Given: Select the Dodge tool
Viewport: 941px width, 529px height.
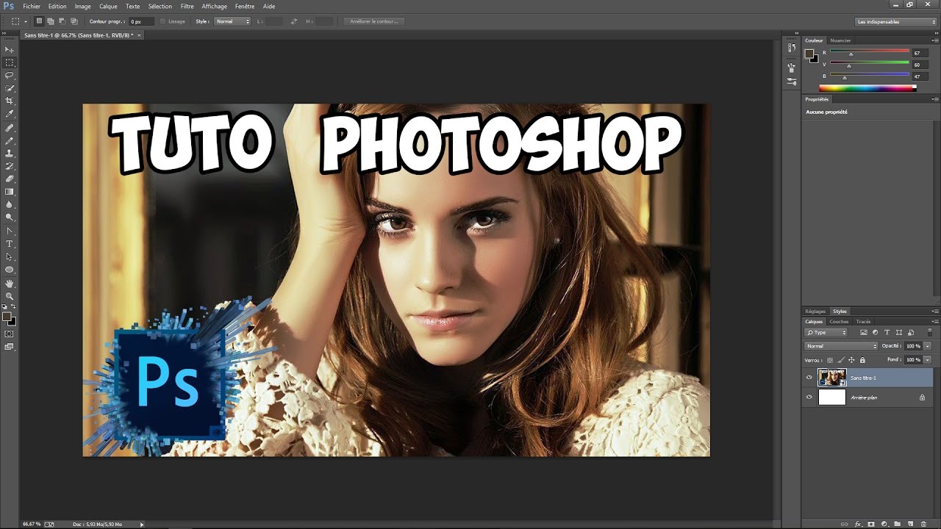Looking at the screenshot, I should pyautogui.click(x=10, y=217).
